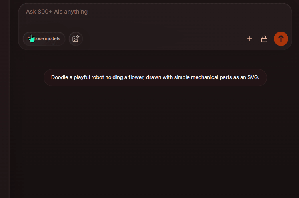Submit the prompt with the arrow icon
The width and height of the screenshot is (299, 198).
tap(281, 39)
